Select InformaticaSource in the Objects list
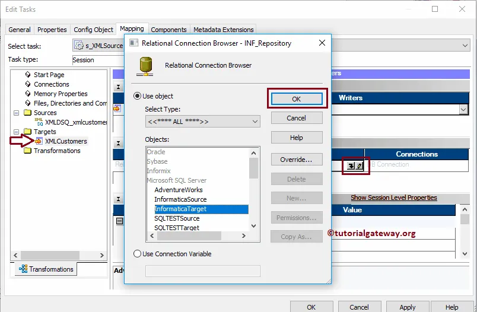 (180, 199)
